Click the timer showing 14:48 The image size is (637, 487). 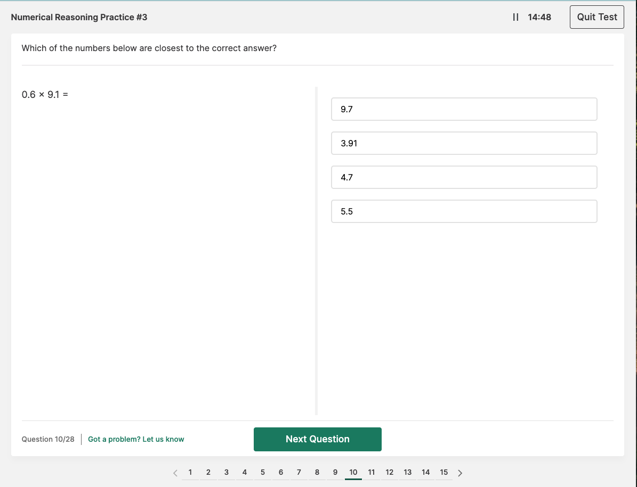[x=539, y=16]
